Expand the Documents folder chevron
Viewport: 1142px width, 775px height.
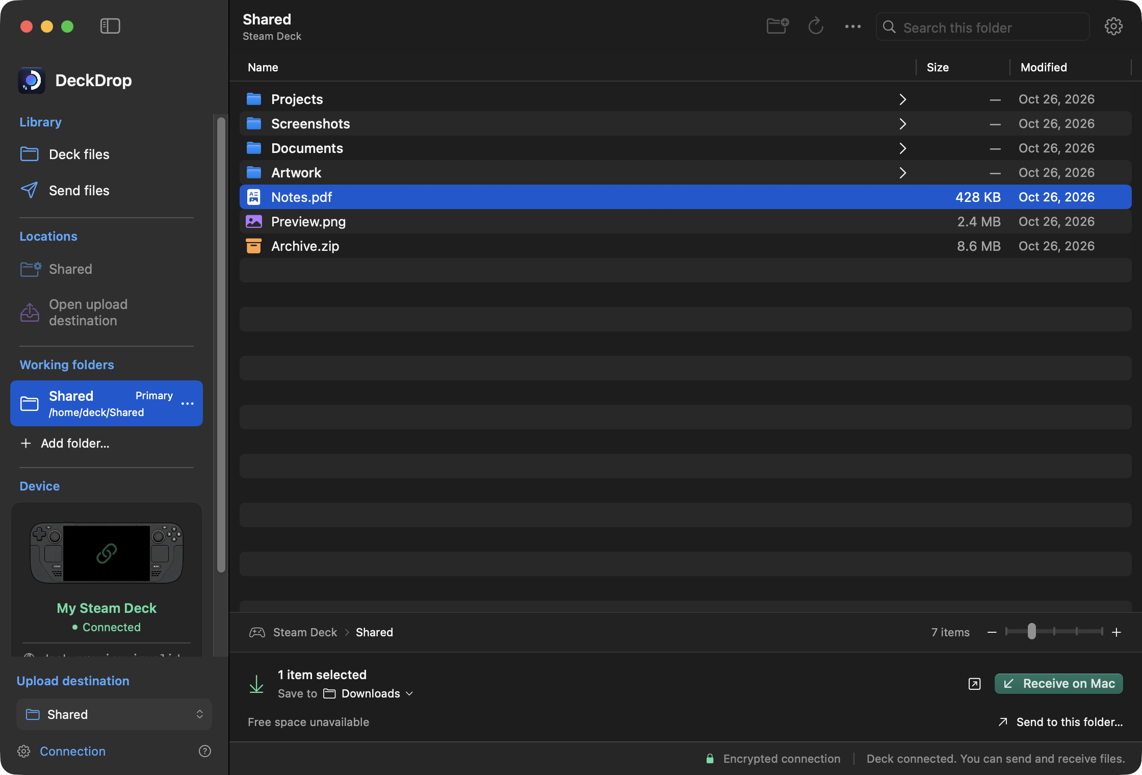point(902,148)
